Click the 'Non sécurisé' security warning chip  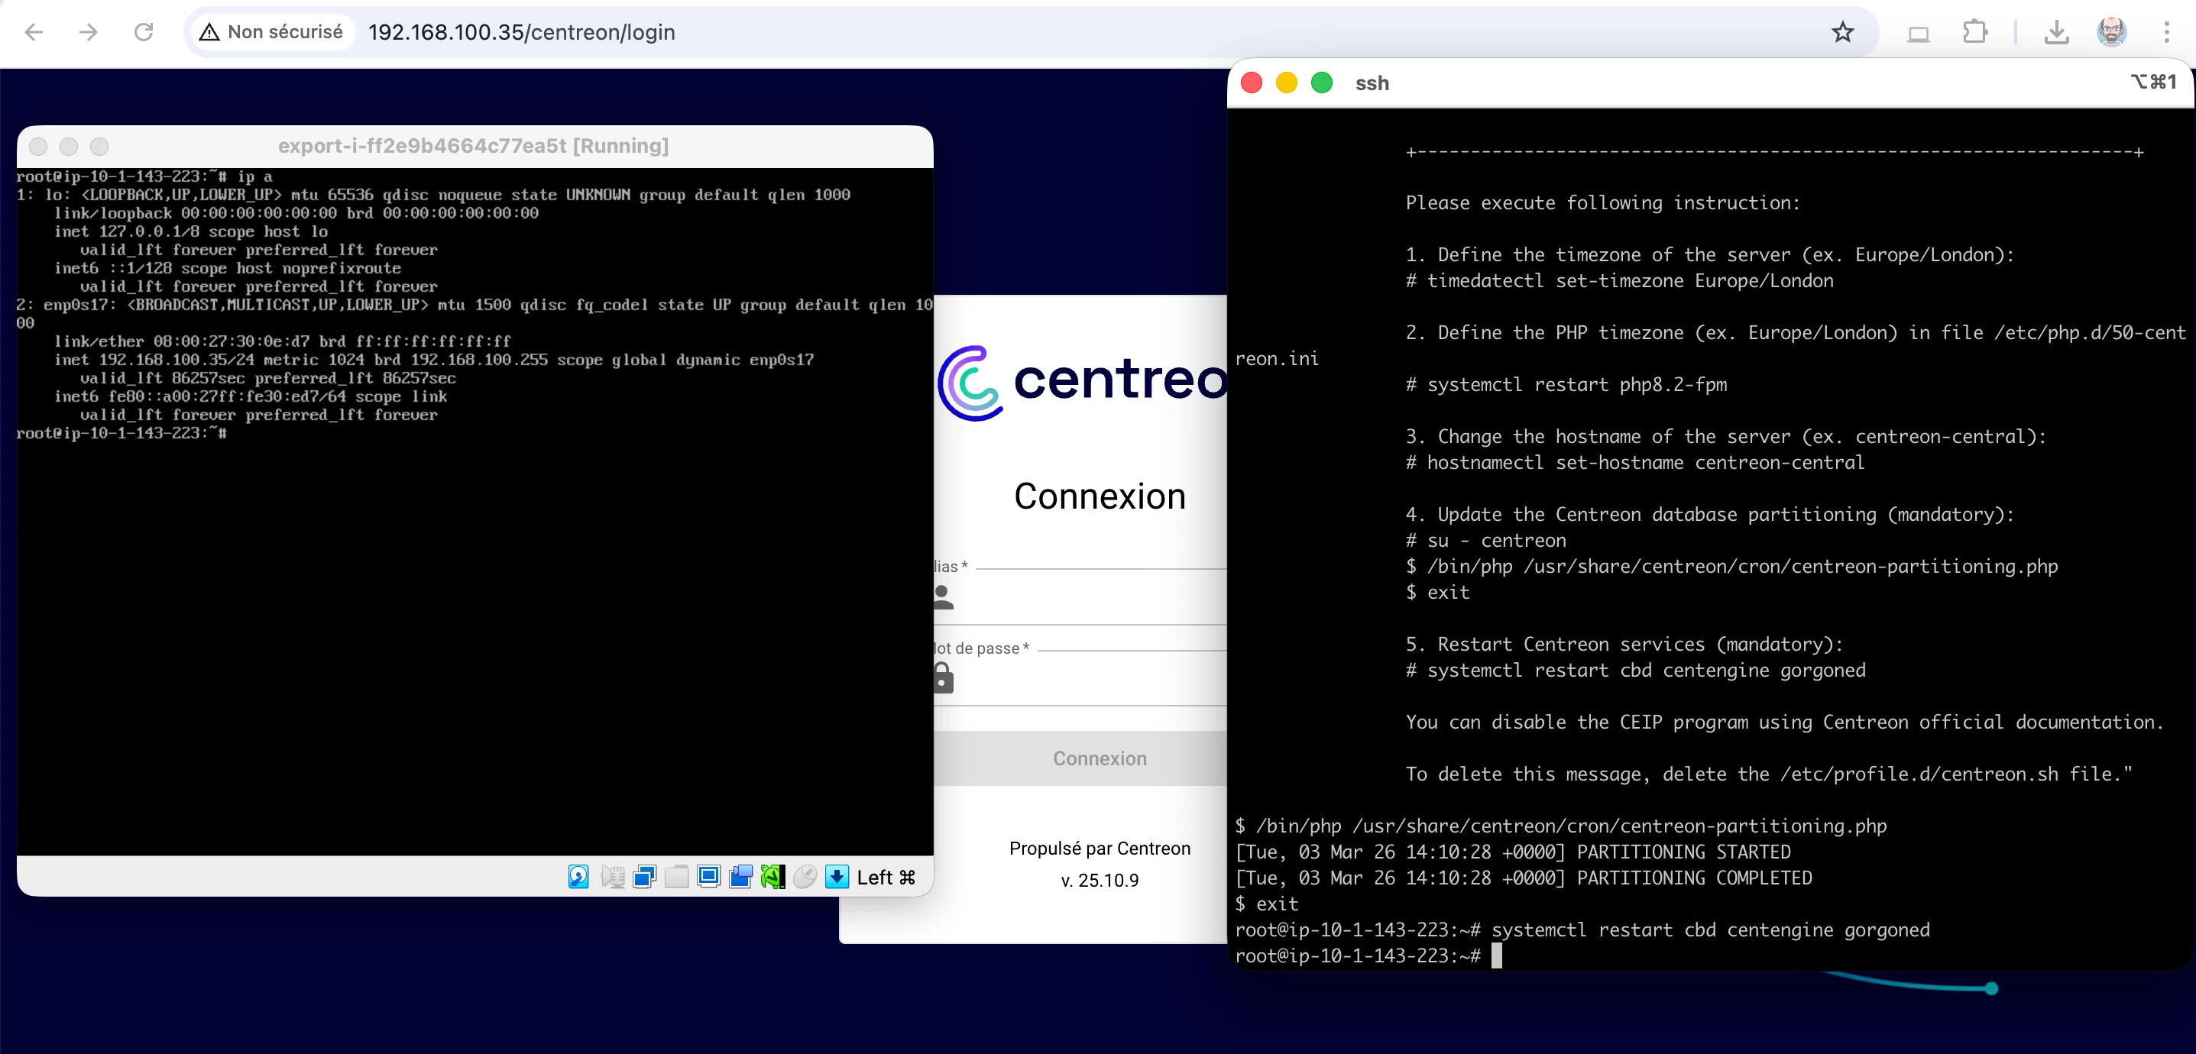[x=271, y=32]
